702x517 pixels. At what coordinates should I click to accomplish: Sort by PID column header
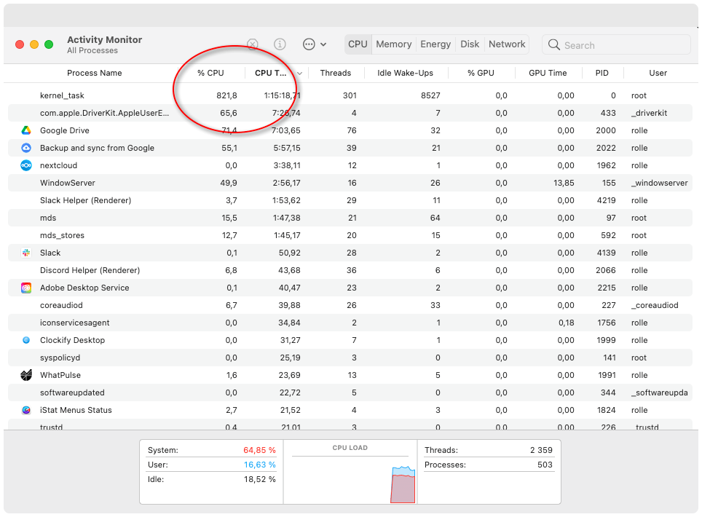pos(602,73)
